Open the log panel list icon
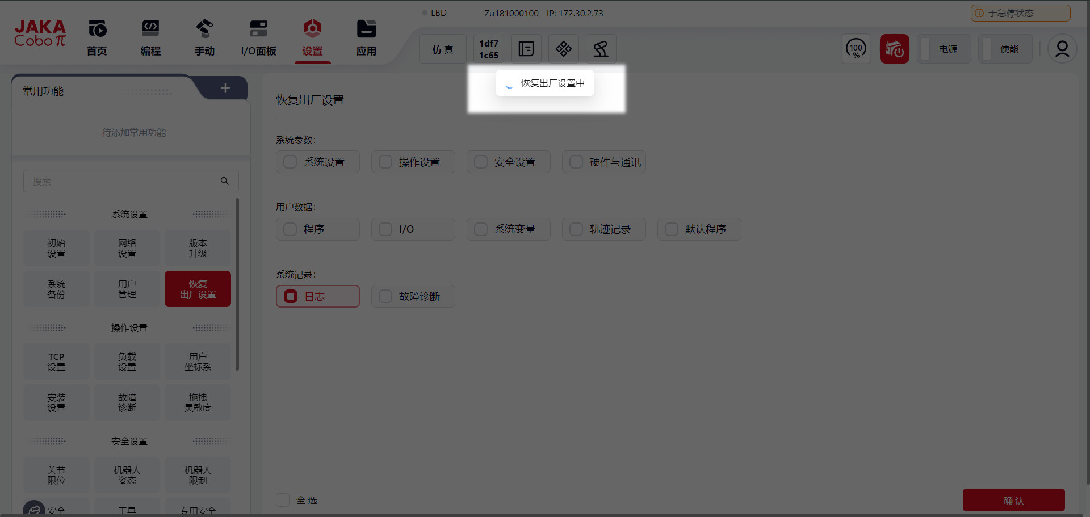Screen dimensions: 1090x517 click(526, 49)
